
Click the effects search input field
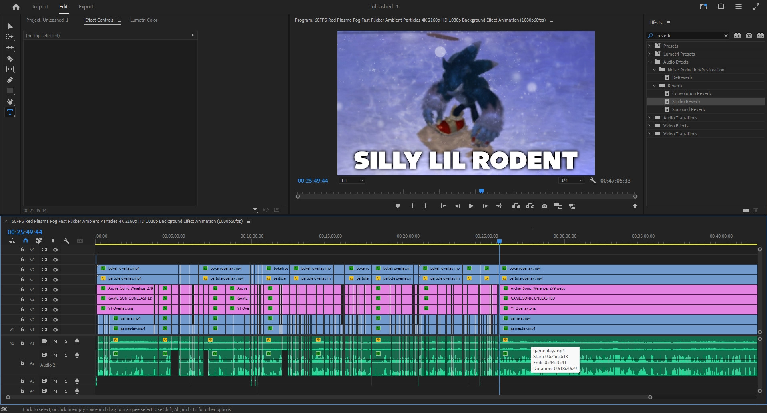(x=688, y=36)
